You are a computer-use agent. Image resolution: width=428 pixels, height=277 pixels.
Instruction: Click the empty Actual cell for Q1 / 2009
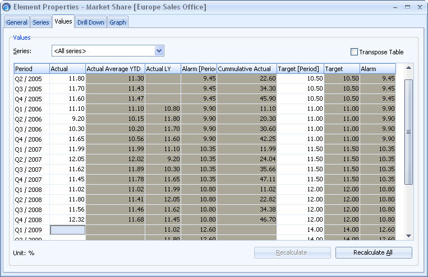click(68, 230)
